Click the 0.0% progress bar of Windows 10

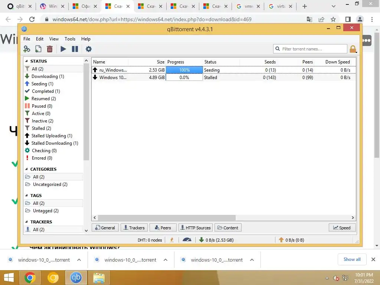(x=184, y=77)
